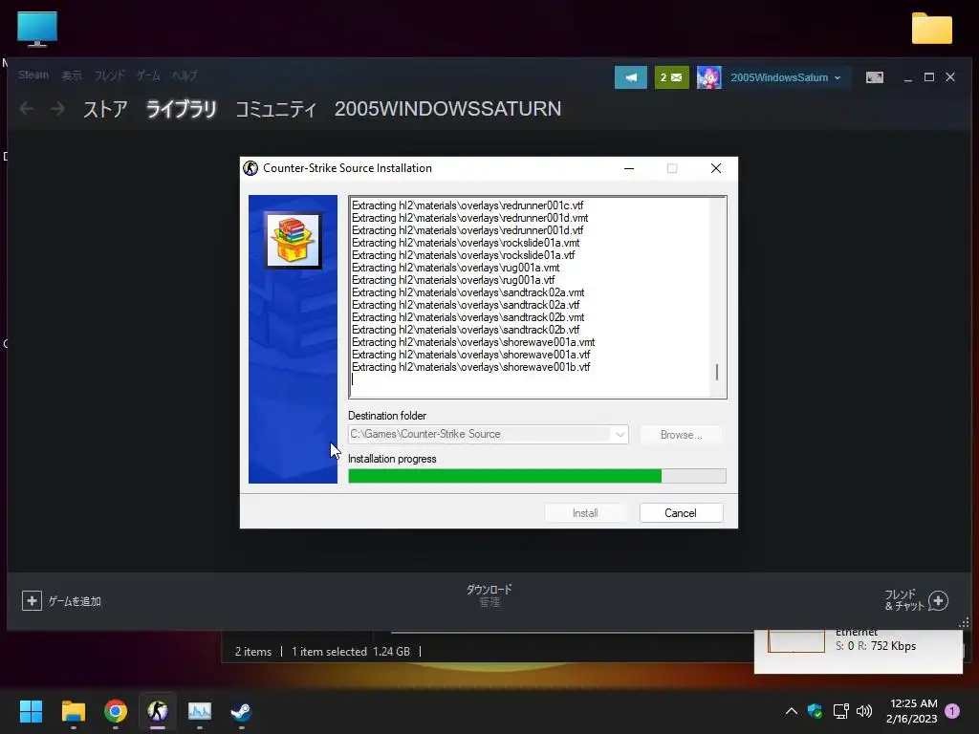Open File Explorer from the taskbar
The width and height of the screenshot is (979, 734).
(73, 711)
